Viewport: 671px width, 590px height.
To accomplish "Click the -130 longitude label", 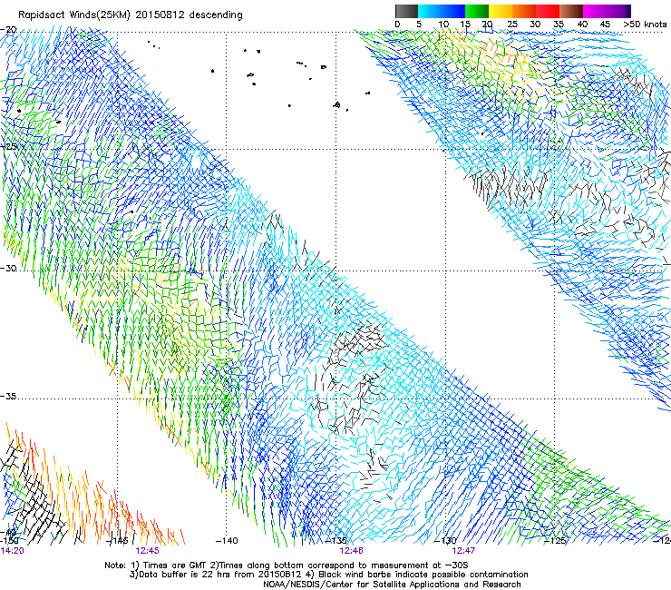I will [445, 541].
